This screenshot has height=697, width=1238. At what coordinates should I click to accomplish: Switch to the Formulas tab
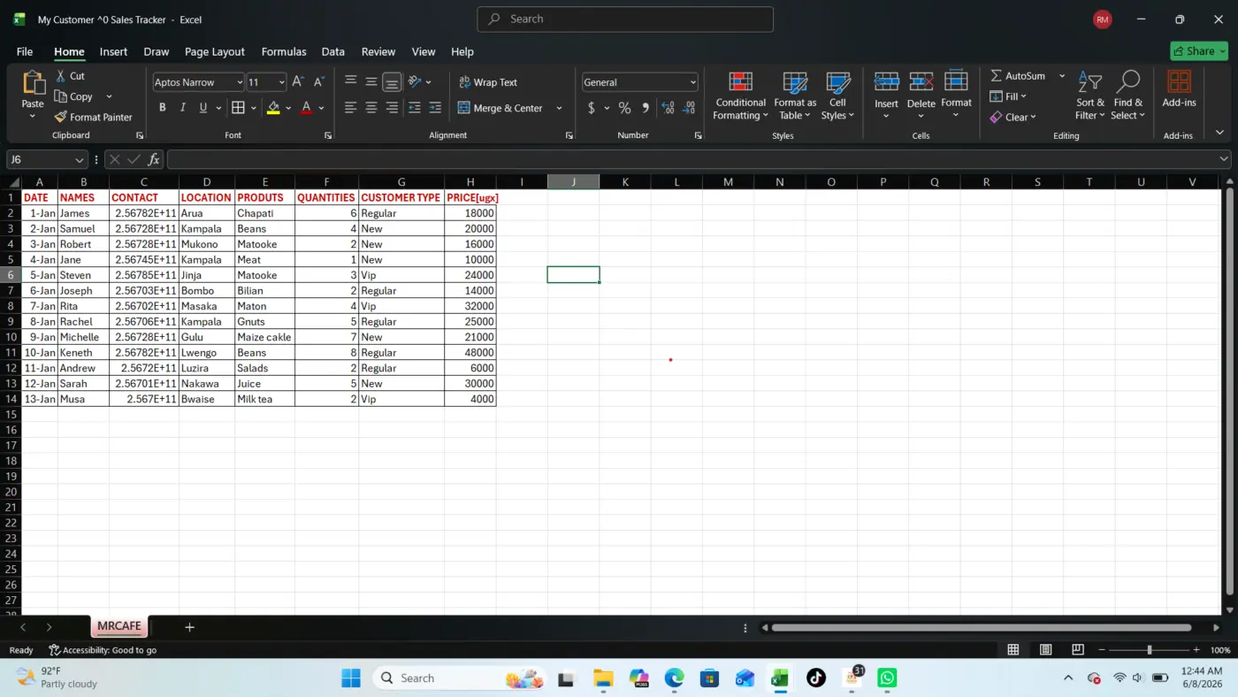coord(284,51)
